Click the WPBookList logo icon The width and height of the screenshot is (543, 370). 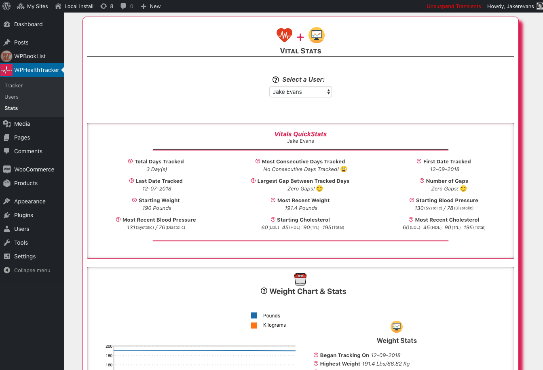point(6,56)
